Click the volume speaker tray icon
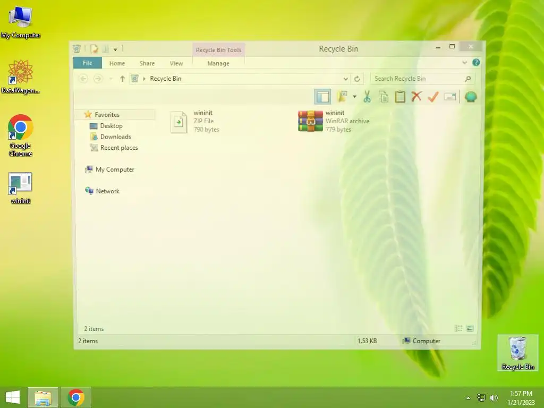 click(494, 398)
